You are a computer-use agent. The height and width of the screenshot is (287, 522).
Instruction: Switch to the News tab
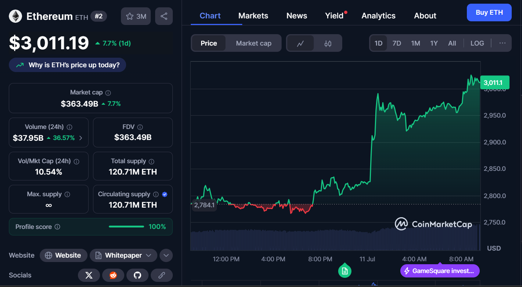297,16
